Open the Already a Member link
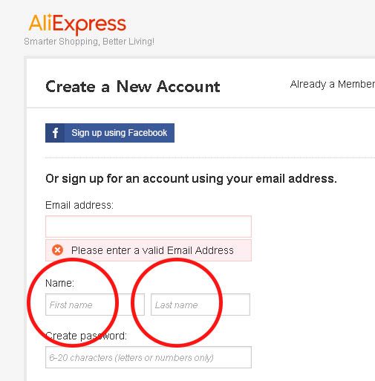Viewport: 375px width, 381px height. point(333,85)
